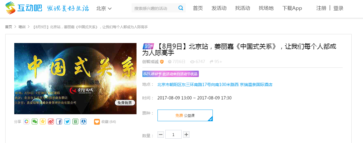Share to Qzone with the star icon
This screenshot has width=363, height=143.
43,121
